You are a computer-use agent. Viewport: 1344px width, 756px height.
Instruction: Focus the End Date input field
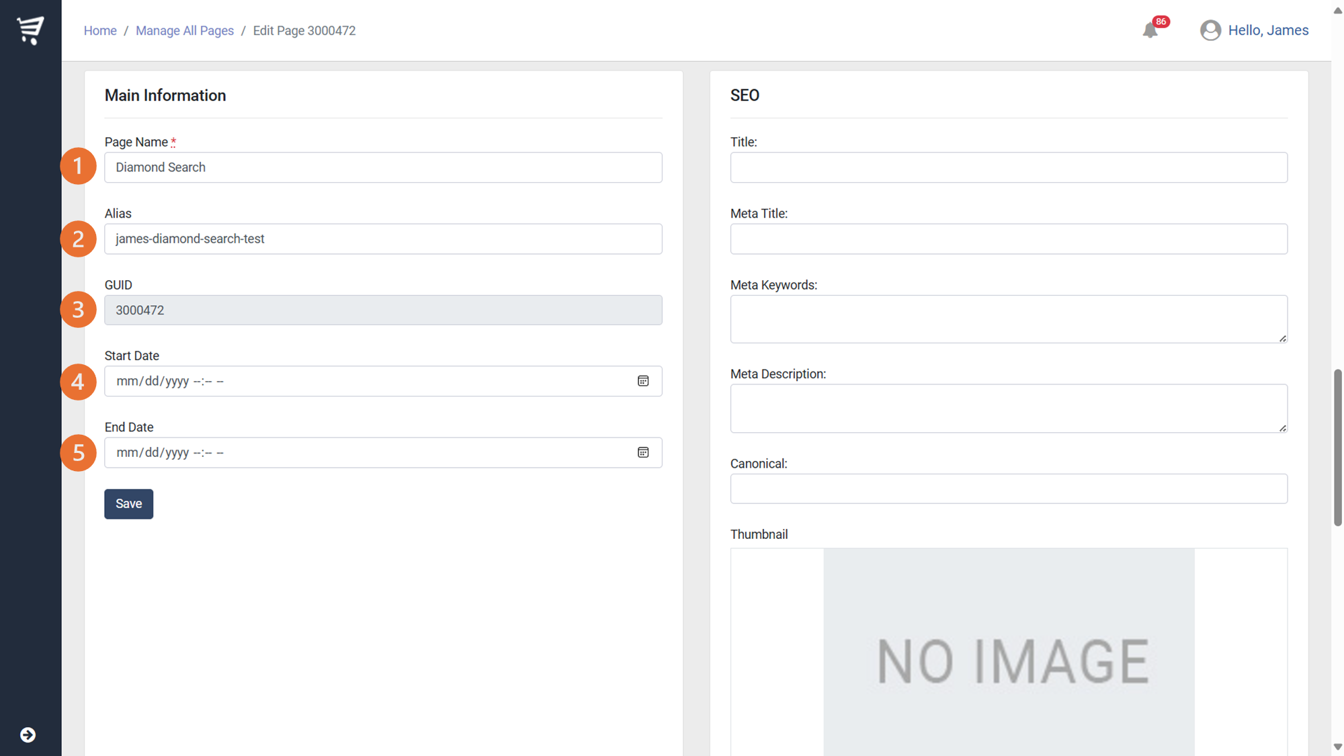pyautogui.click(x=383, y=452)
